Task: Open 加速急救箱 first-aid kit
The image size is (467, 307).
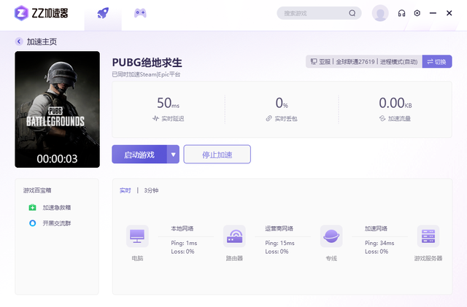Action: coord(50,208)
